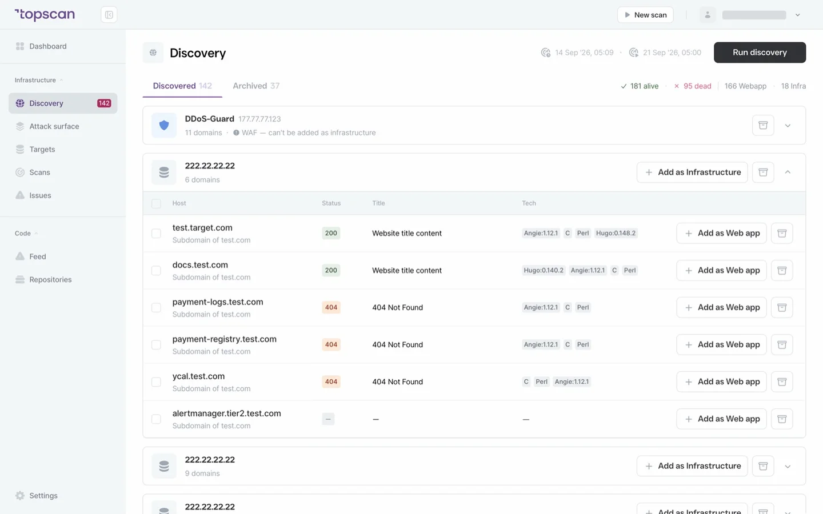Viewport: 823px width, 514px height.
Task: Open the user avatar icon
Action: point(708,15)
